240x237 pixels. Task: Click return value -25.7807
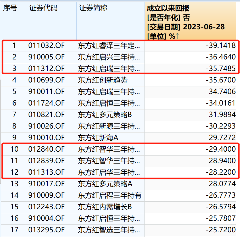tap(221, 218)
